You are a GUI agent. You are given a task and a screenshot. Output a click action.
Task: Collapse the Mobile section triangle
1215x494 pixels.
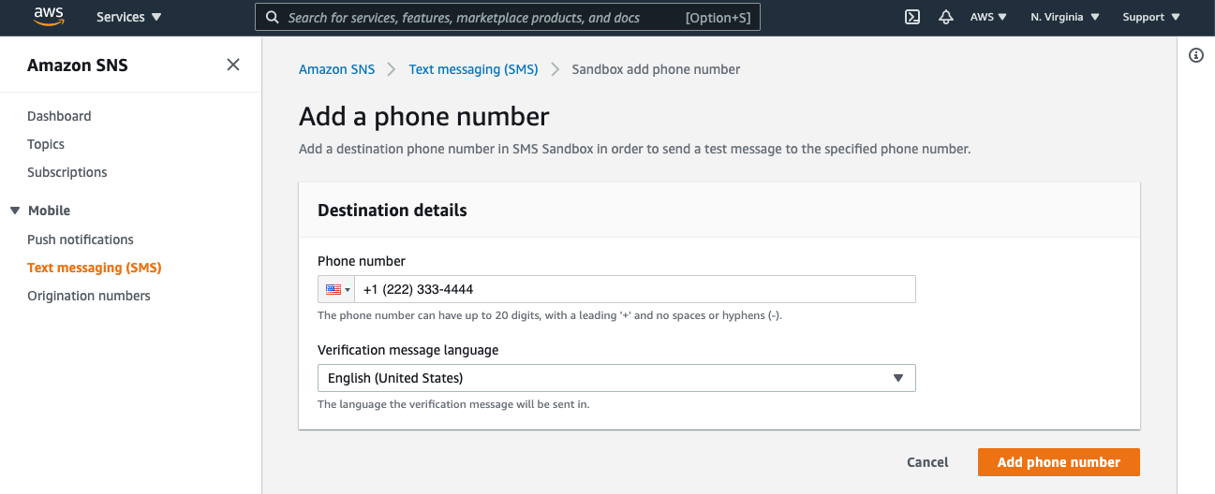[x=15, y=211]
